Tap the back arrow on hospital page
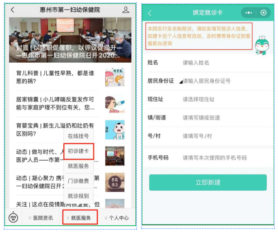 (13, 10)
